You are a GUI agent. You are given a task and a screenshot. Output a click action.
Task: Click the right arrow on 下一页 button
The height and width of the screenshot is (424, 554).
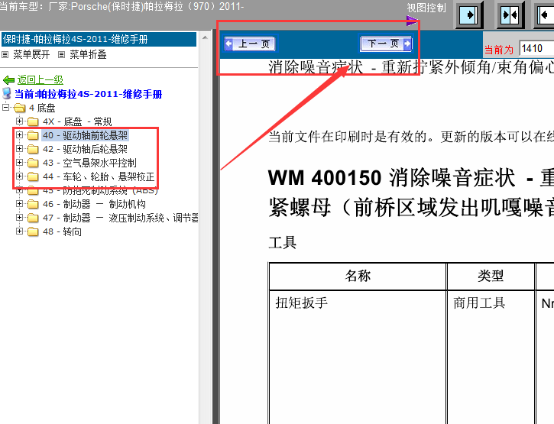point(407,44)
